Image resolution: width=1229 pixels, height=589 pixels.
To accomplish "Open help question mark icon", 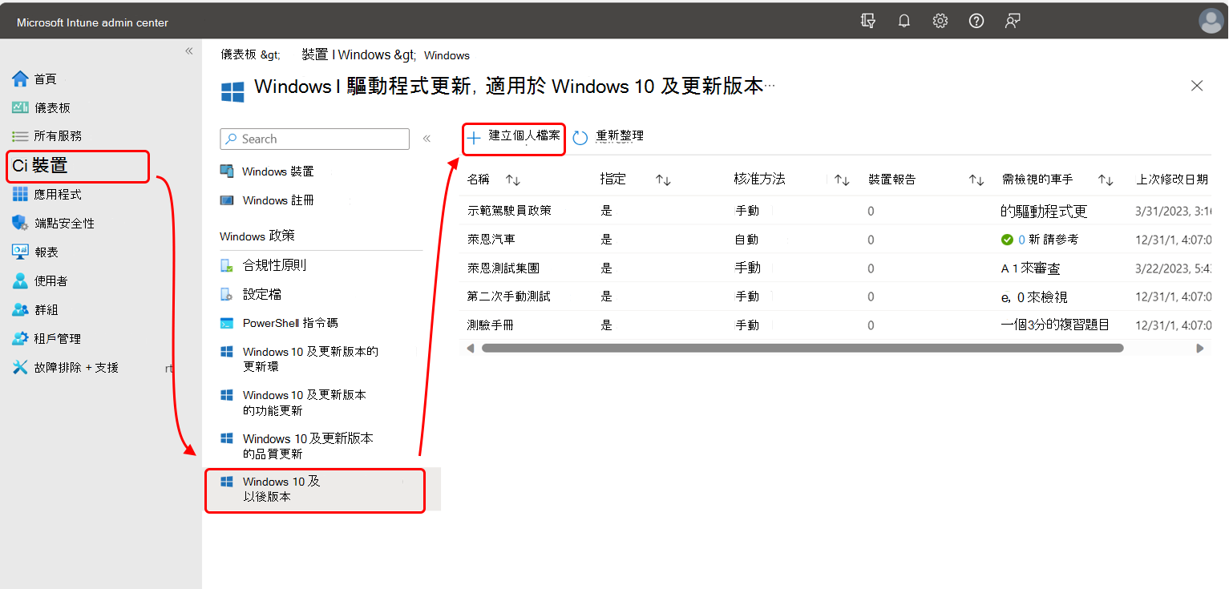I will pyautogui.click(x=976, y=22).
